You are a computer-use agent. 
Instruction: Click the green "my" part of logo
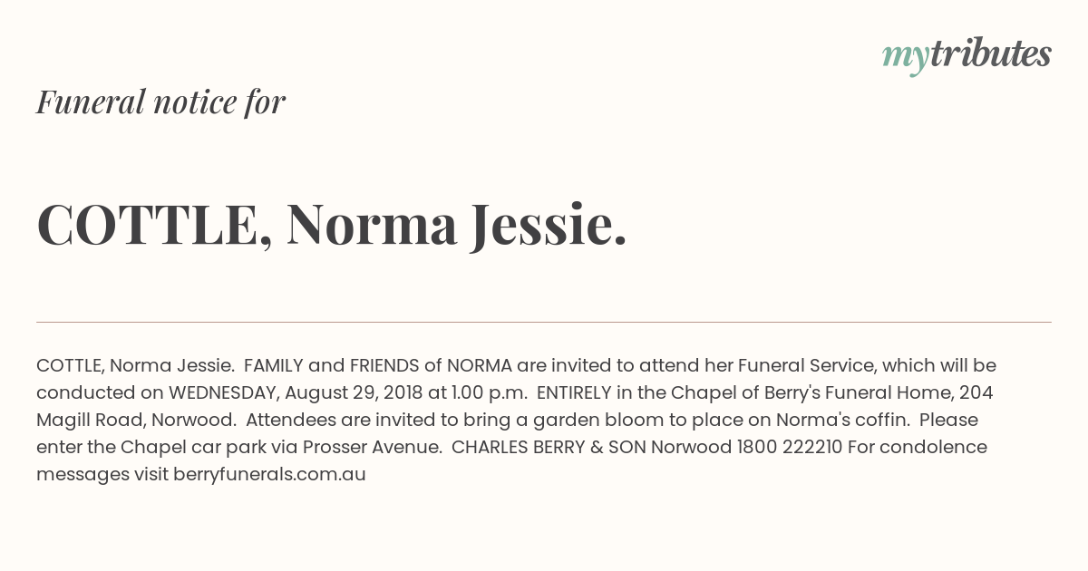point(906,59)
